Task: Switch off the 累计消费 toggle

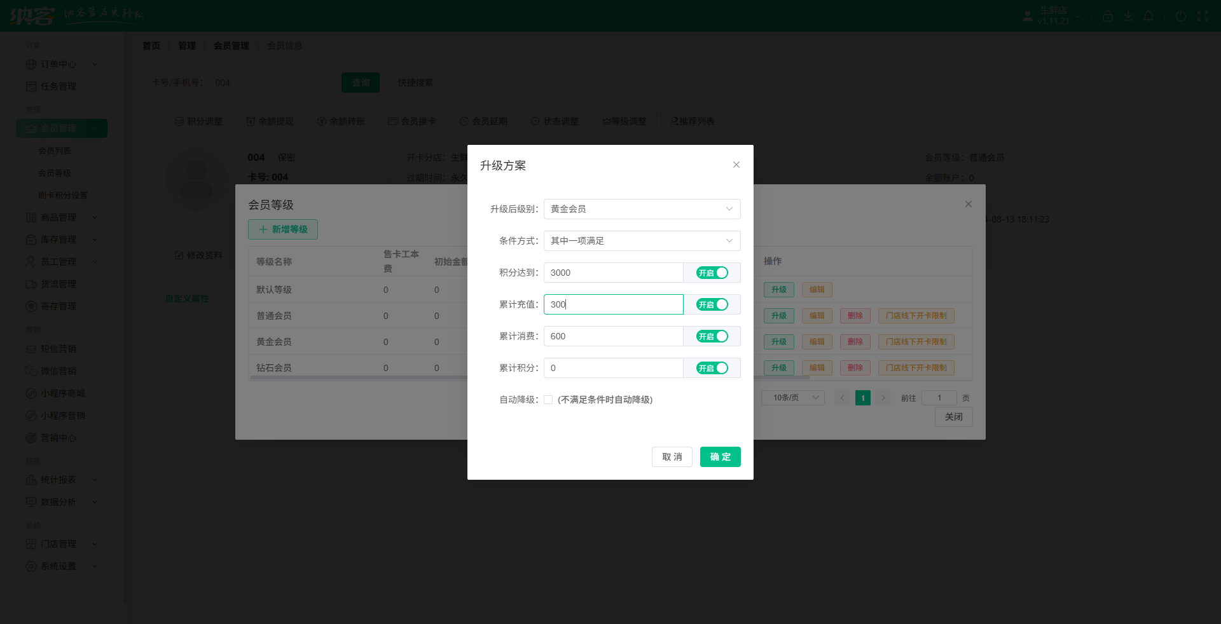Action: coord(712,336)
